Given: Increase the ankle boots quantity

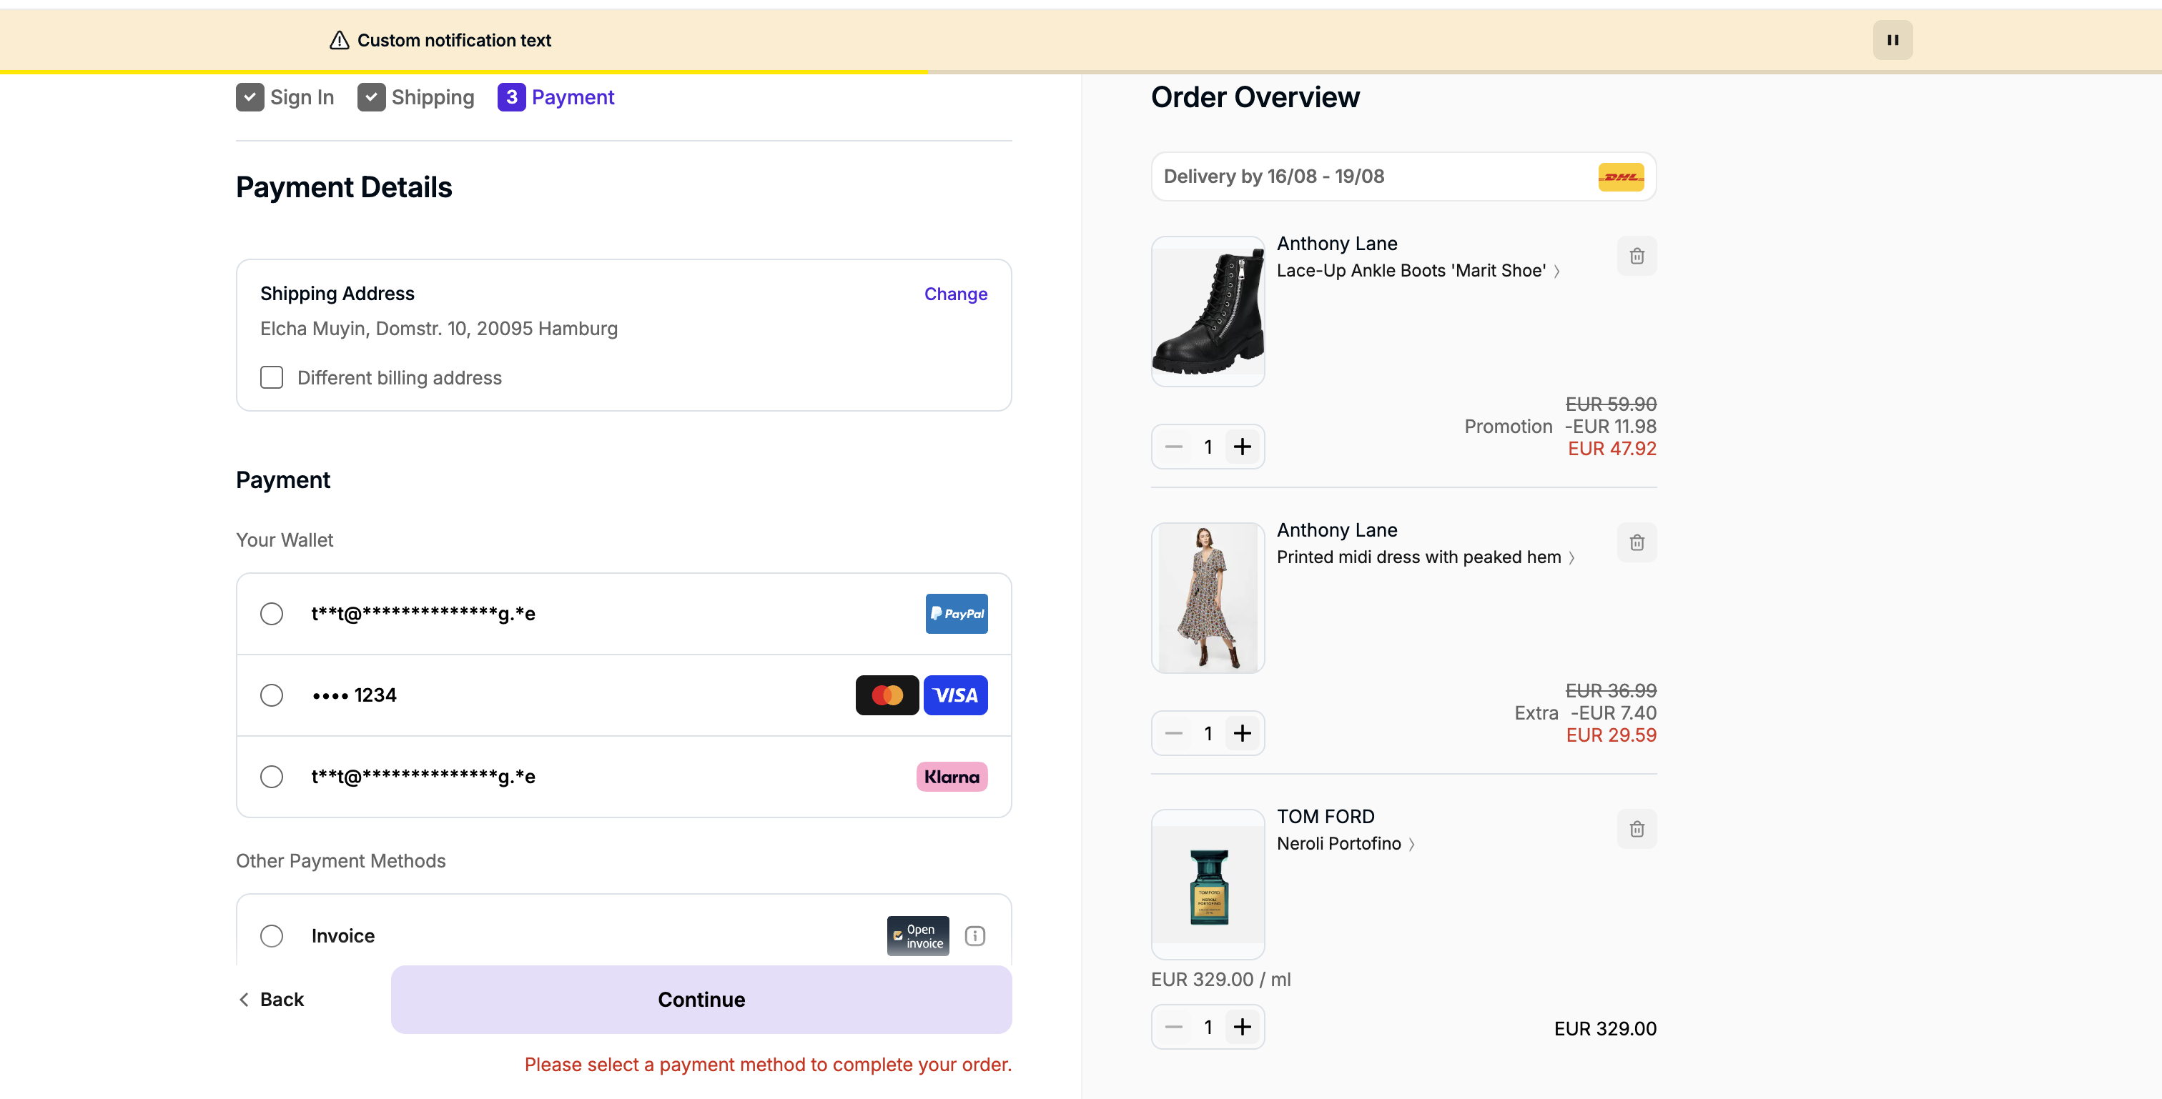Looking at the screenshot, I should coord(1242,447).
